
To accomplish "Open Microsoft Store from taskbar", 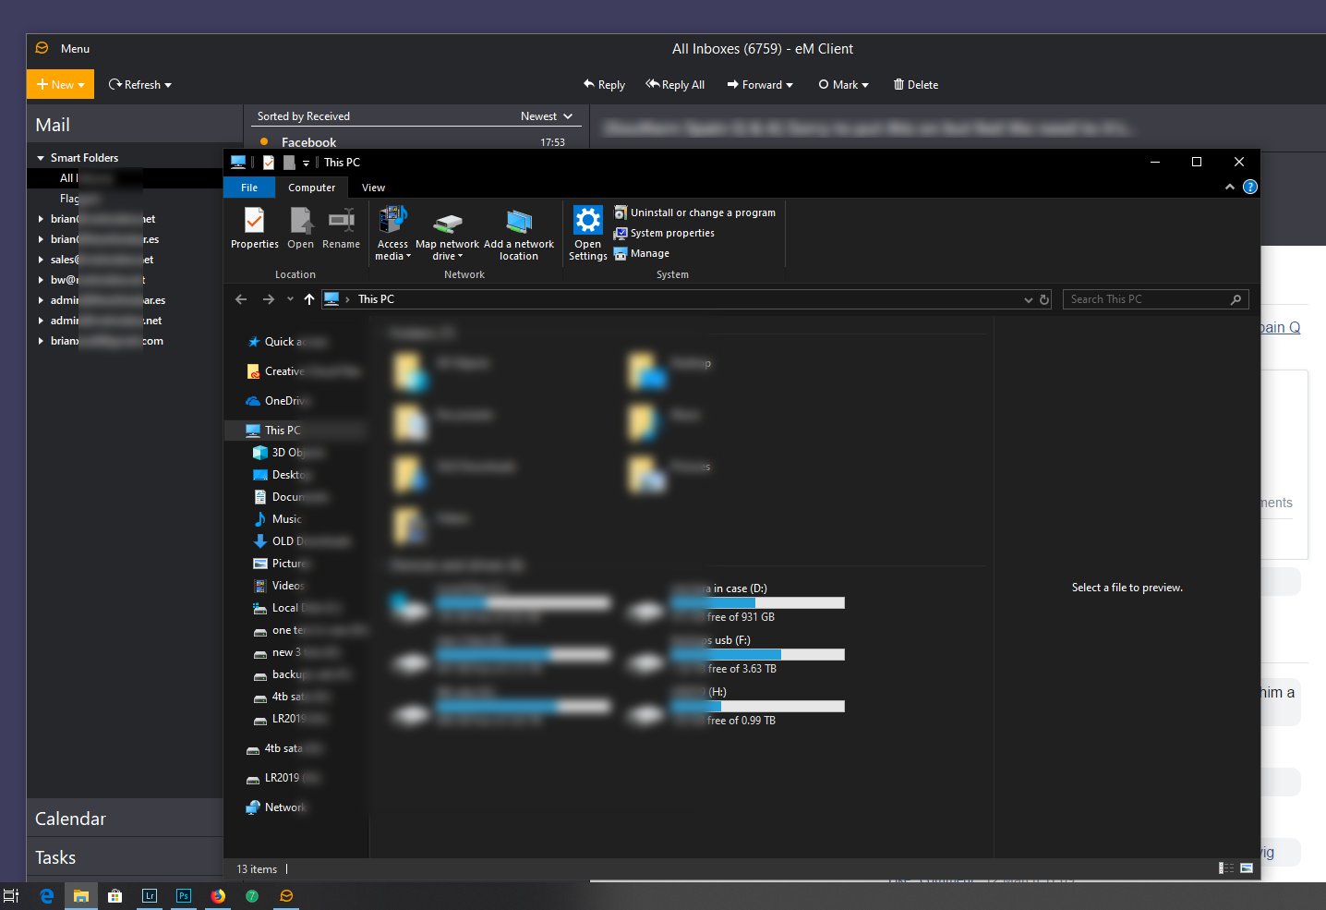I will 115,895.
